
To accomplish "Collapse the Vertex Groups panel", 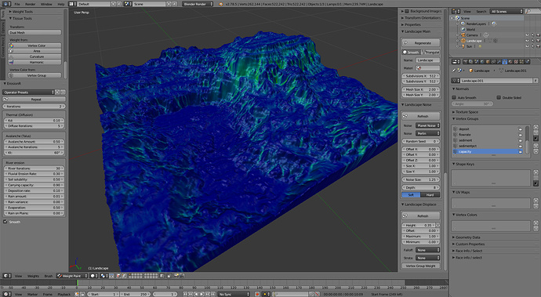I will click(466, 118).
